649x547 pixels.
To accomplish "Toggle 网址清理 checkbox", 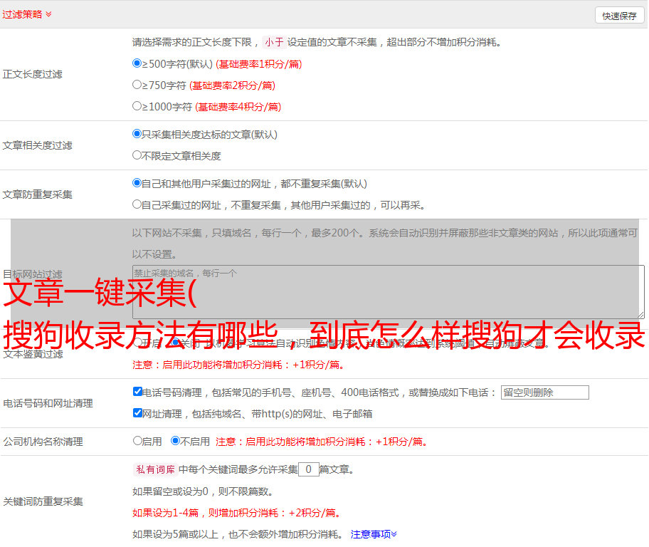I will [x=138, y=412].
